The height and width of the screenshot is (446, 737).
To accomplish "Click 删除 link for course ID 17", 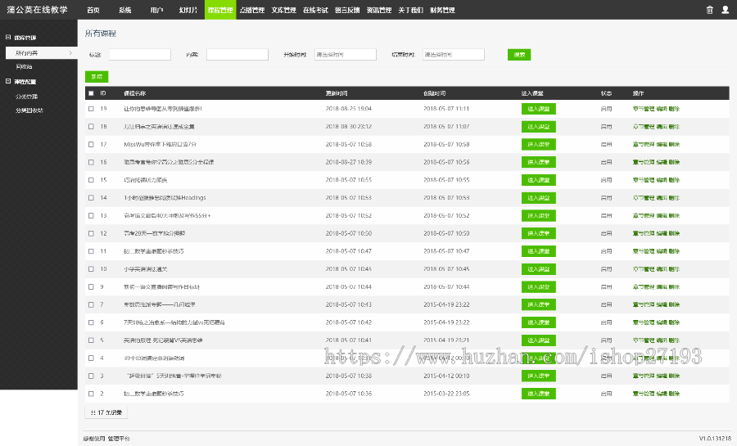I will click(674, 144).
